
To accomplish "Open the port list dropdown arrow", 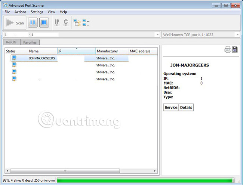I will pyautogui.click(x=237, y=34).
